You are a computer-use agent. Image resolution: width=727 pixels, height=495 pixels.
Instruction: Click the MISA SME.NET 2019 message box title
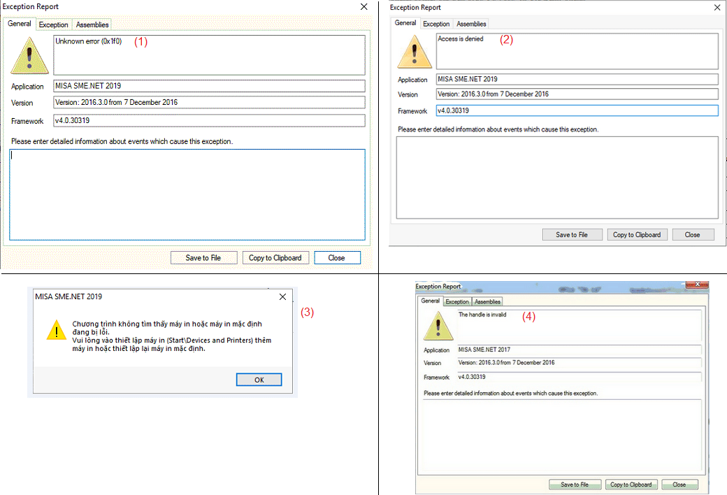click(x=69, y=296)
